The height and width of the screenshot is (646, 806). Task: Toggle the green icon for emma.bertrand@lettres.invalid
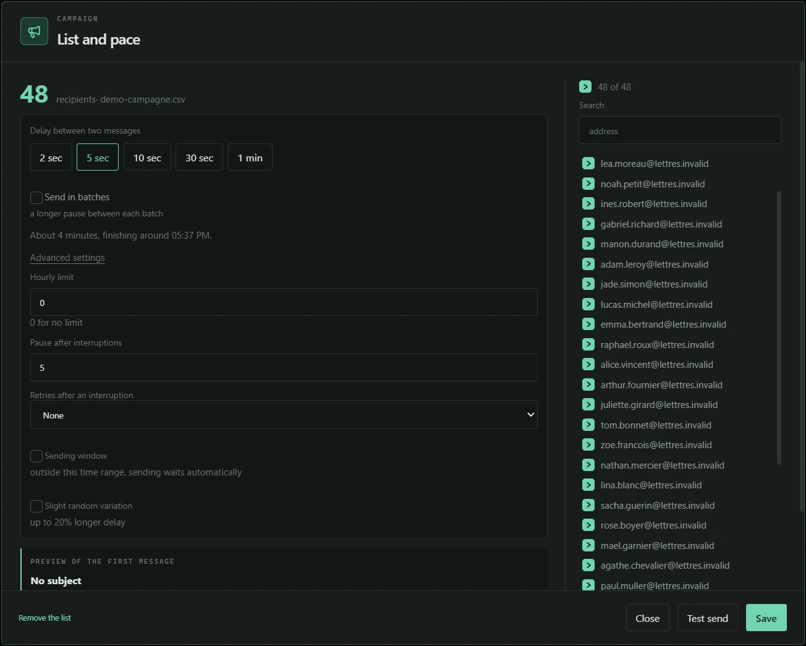(x=588, y=324)
